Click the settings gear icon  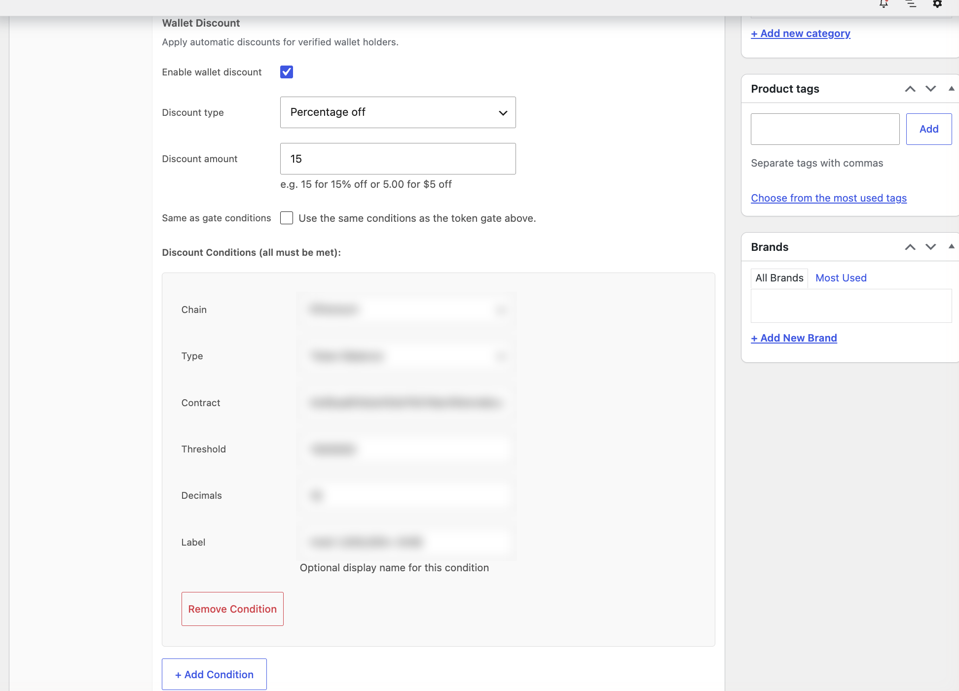(937, 4)
